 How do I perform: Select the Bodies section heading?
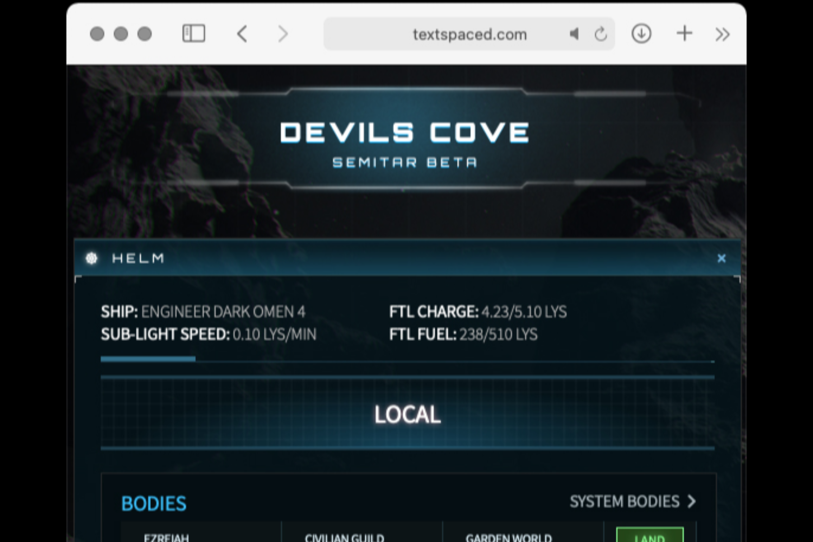click(154, 504)
